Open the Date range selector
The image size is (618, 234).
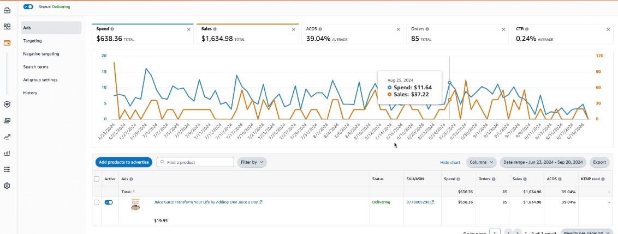click(x=544, y=162)
